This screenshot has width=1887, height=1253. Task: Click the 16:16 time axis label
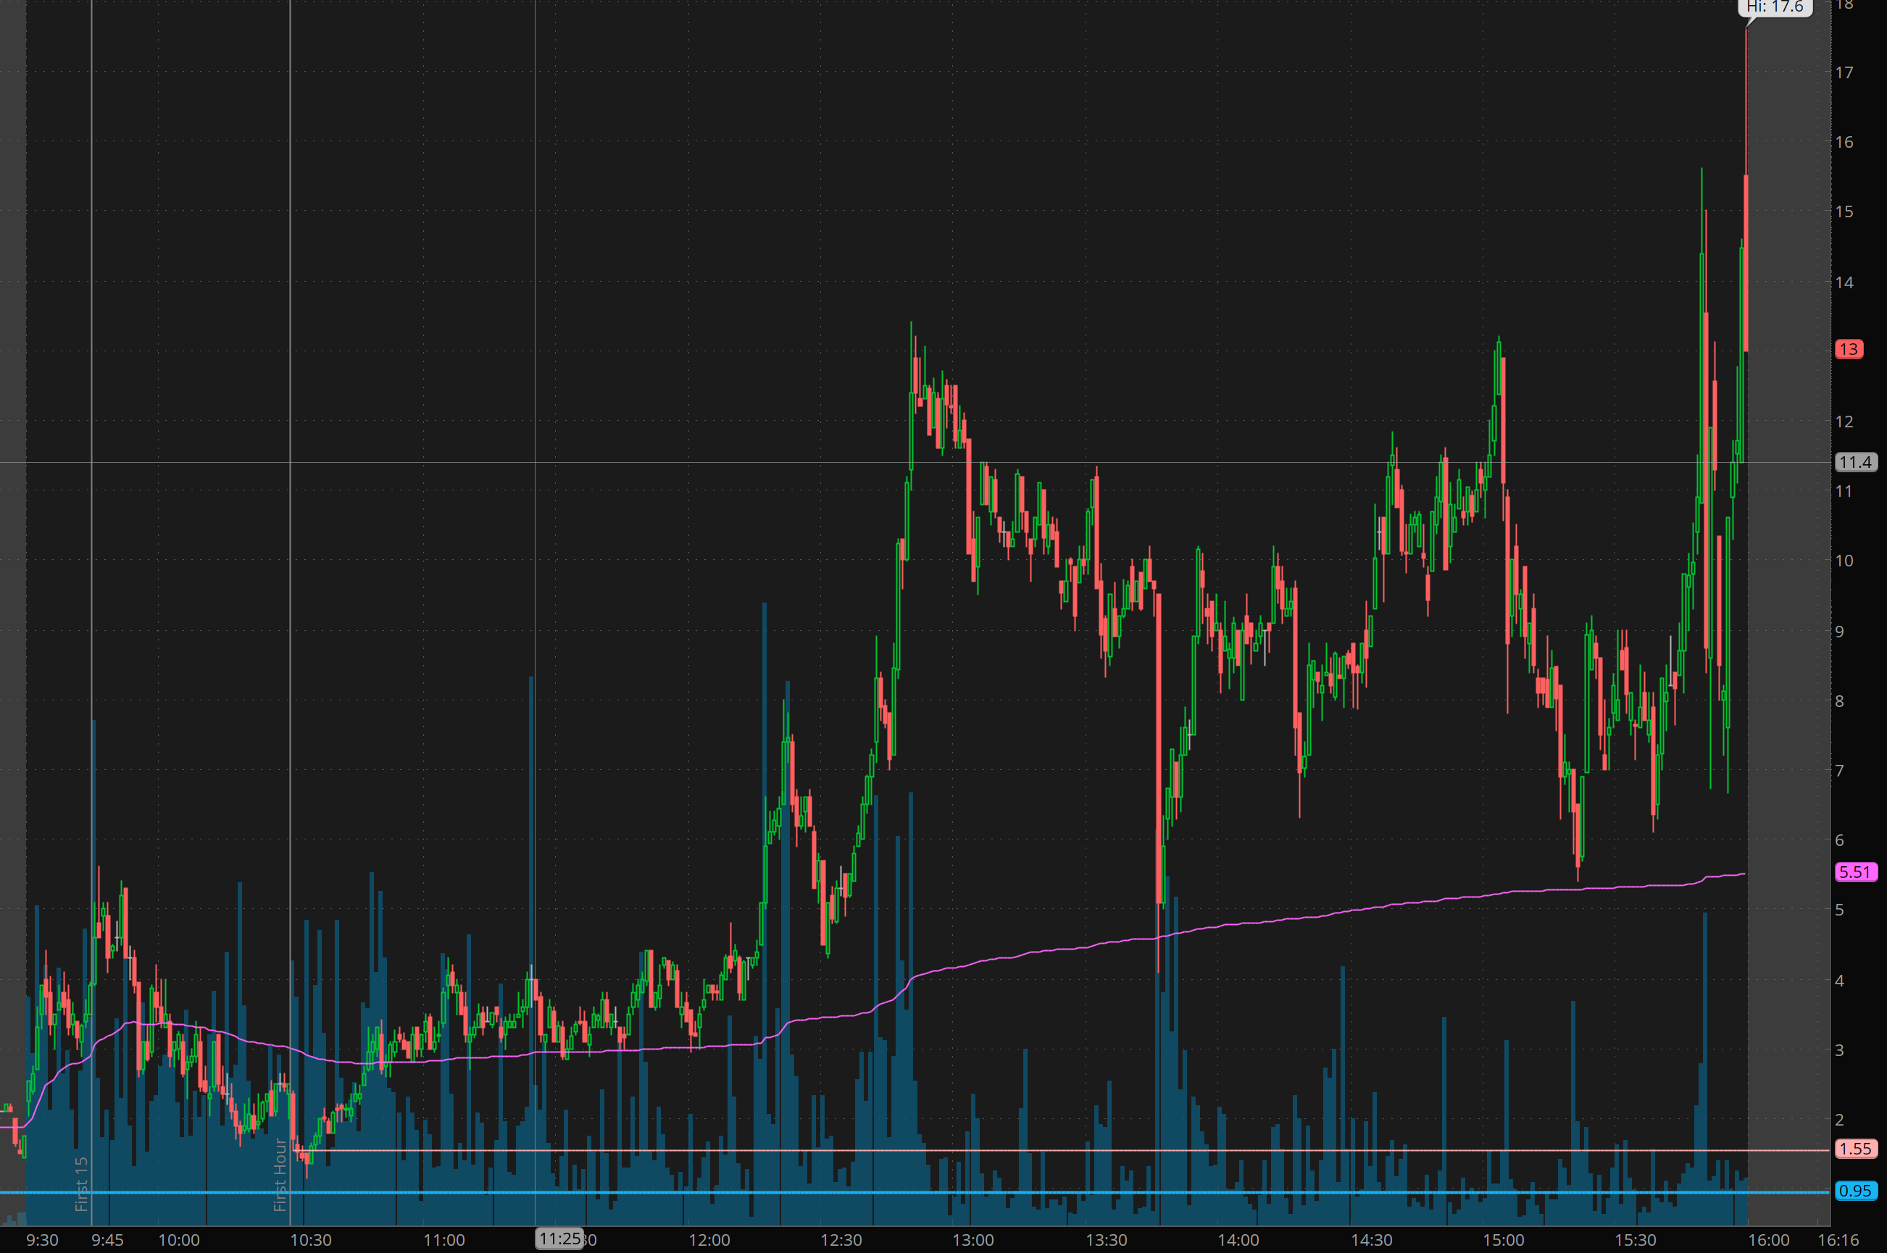coord(1838,1239)
